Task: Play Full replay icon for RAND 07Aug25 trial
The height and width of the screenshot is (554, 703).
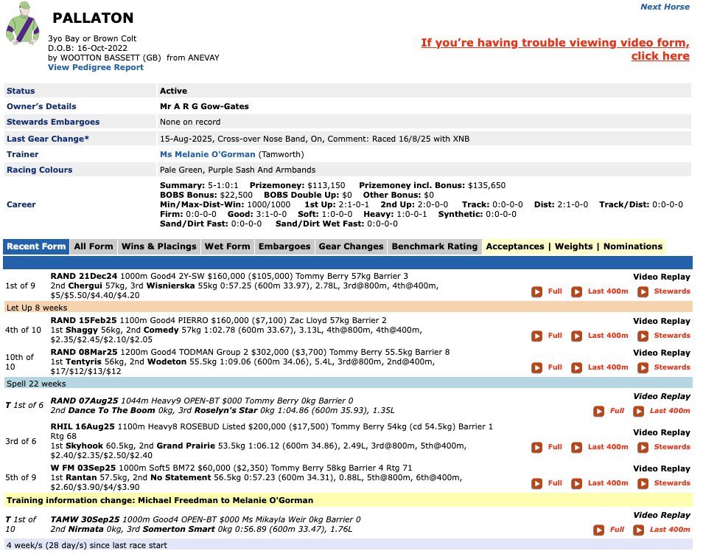Action: click(x=598, y=411)
